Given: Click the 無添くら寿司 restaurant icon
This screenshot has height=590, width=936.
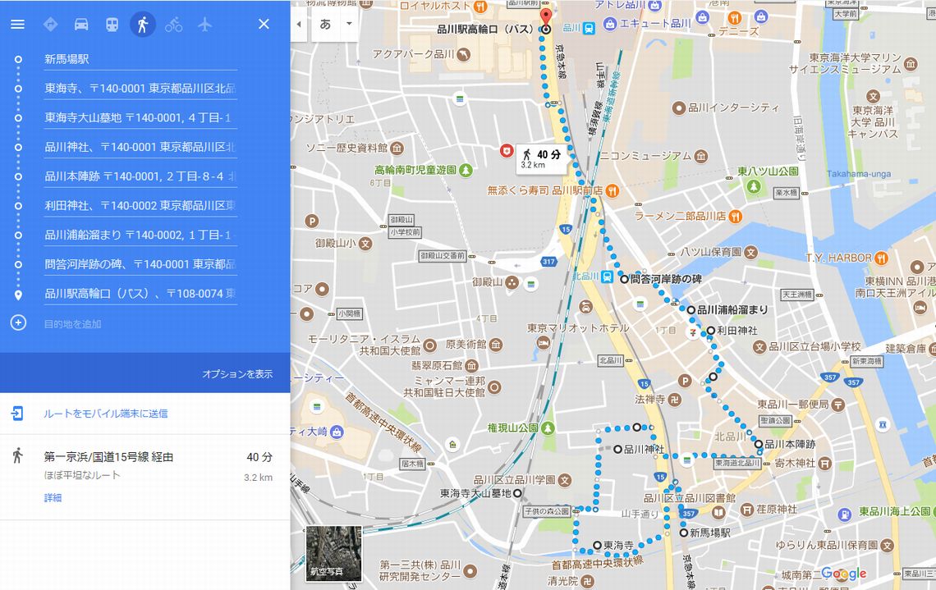Looking at the screenshot, I should (x=612, y=191).
